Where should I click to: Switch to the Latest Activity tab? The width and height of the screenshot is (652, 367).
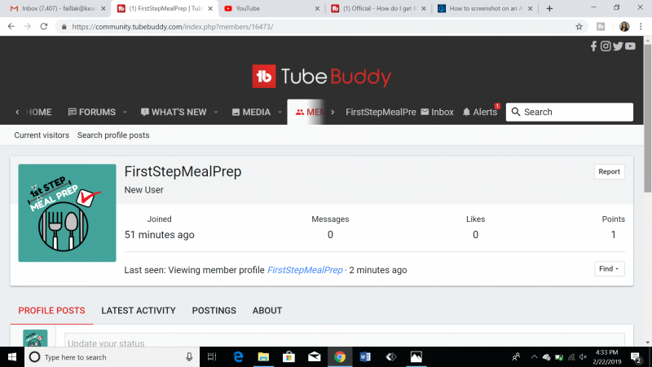coord(138,311)
